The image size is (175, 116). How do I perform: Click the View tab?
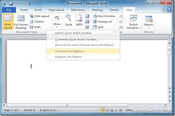pyautogui.click(x=129, y=10)
